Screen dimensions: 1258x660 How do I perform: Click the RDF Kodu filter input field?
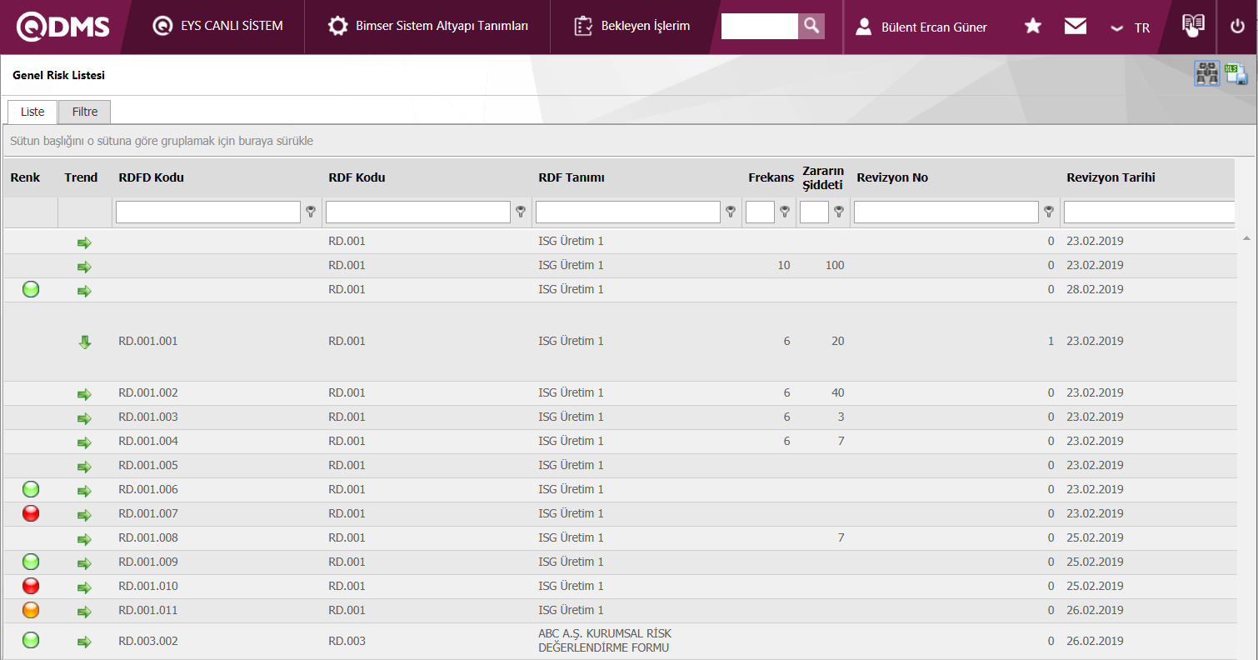(x=417, y=212)
